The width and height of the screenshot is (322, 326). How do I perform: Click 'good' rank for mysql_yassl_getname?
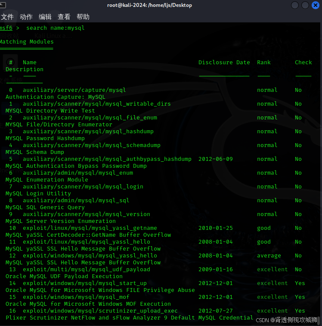(264, 228)
